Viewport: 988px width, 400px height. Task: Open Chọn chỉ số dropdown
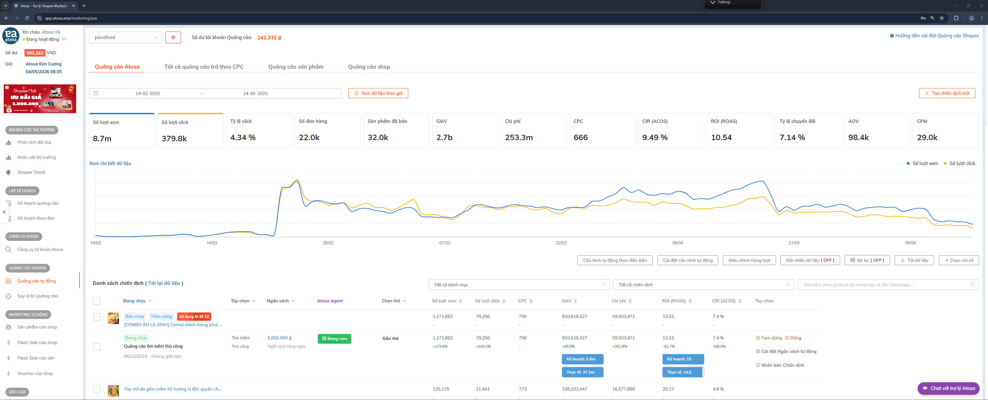click(x=958, y=260)
